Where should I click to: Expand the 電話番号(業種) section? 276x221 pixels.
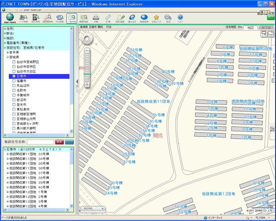click(x=5, y=43)
